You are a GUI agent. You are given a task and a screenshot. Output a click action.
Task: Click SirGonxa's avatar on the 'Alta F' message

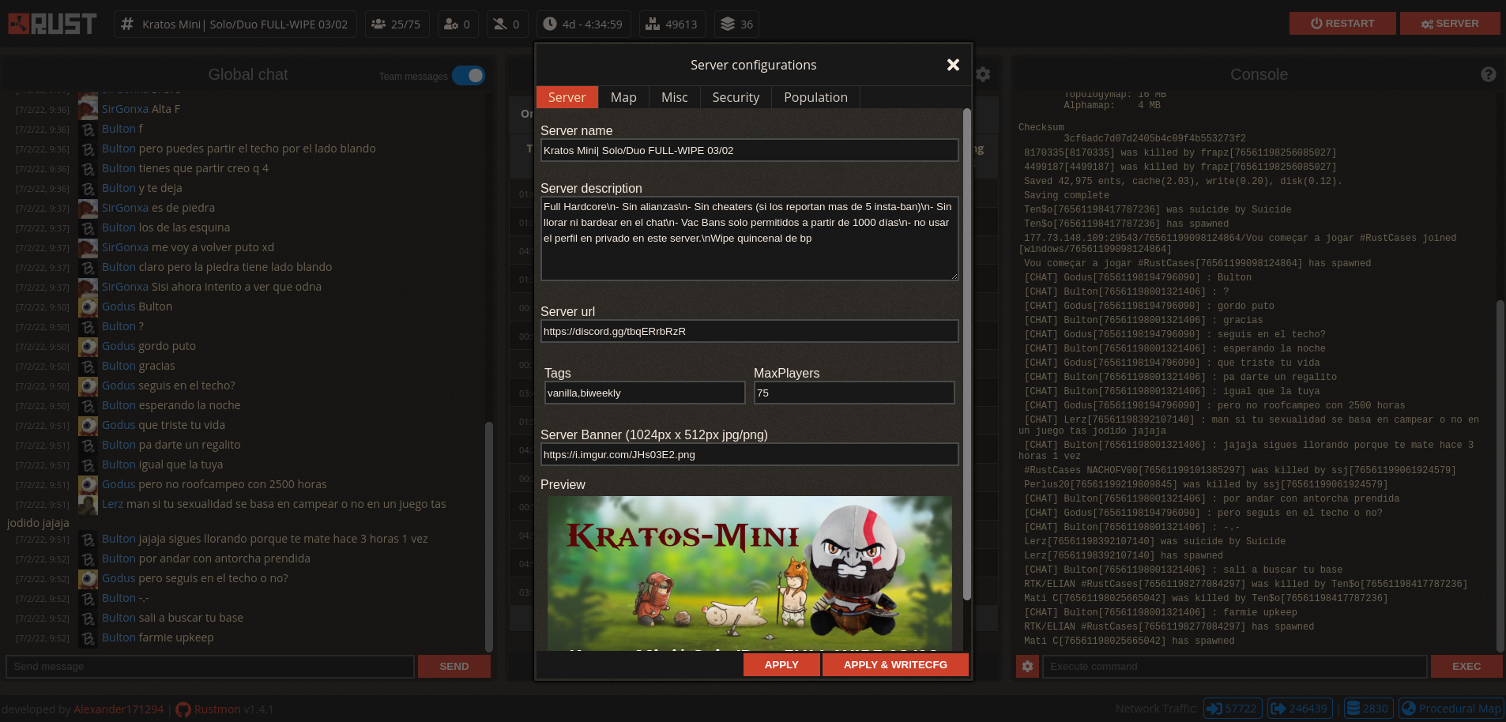(88, 109)
